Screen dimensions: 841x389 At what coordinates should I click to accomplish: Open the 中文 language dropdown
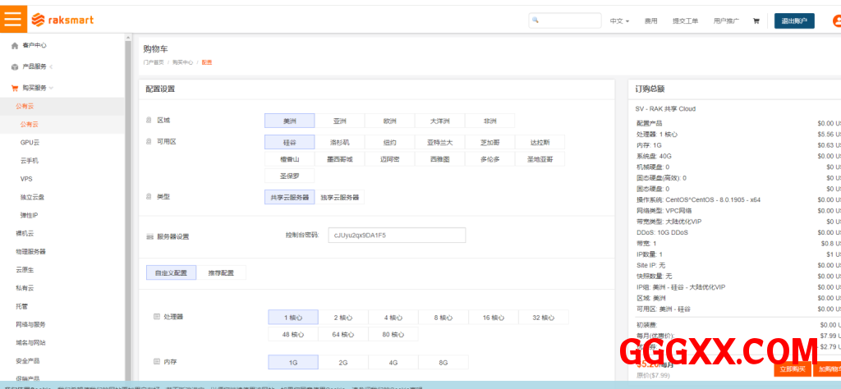(x=619, y=21)
